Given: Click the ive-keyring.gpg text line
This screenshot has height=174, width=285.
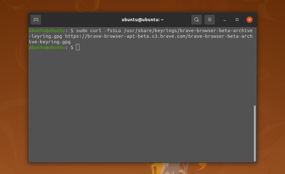Looking at the screenshot, I should click(x=49, y=42).
